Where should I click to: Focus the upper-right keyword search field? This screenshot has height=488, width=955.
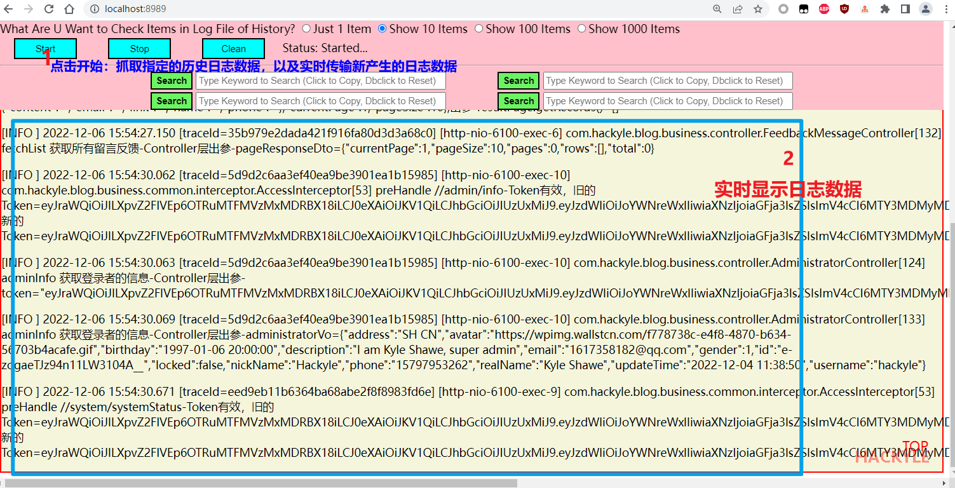pos(668,81)
